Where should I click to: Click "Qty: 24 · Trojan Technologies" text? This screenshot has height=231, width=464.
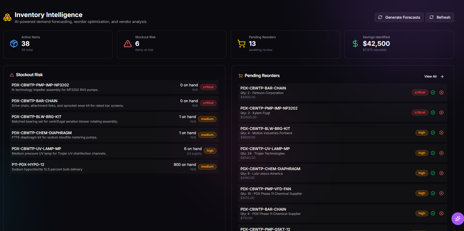pyautogui.click(x=263, y=154)
